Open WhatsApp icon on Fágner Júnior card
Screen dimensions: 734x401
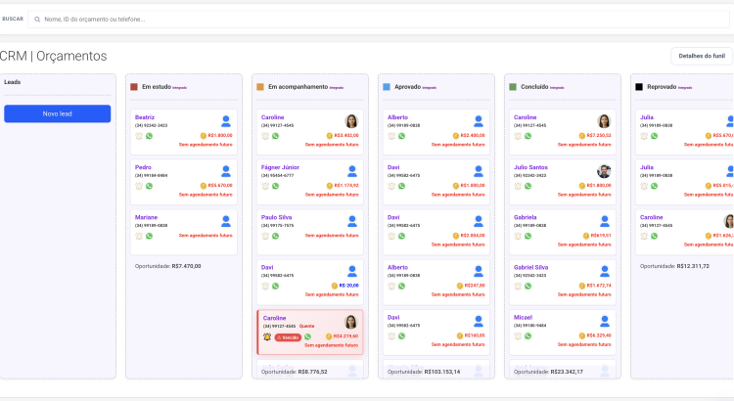(275, 186)
